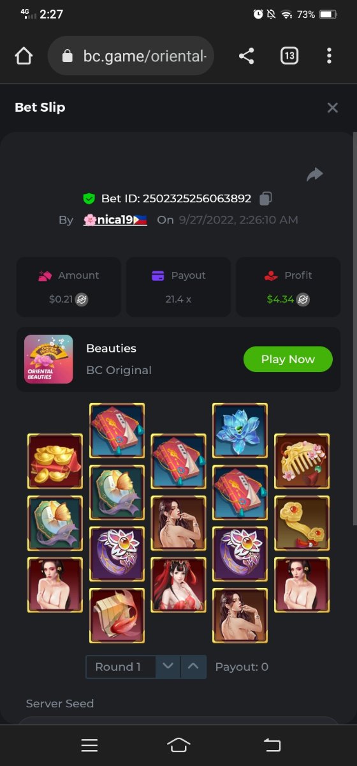Tap the green verified shield icon
The image size is (357, 766).
89,199
